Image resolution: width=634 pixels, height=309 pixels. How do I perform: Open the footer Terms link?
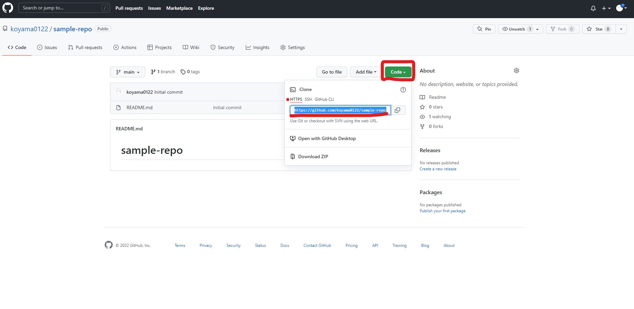180,246
